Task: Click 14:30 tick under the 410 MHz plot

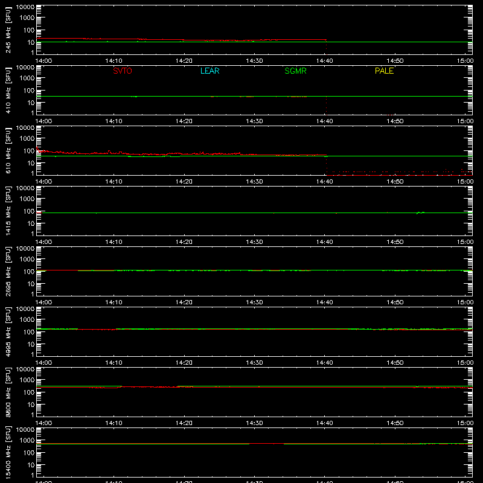Action: click(x=254, y=121)
